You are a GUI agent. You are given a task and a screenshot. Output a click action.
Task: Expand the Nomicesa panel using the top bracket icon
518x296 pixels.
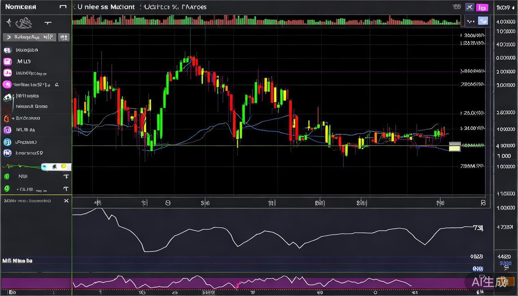click(x=63, y=7)
